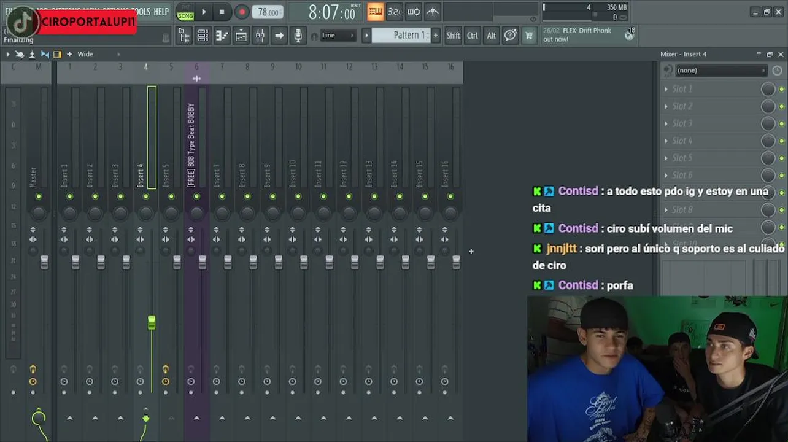Viewport: 788px width, 442px height.
Task: Click the Slot 1 mix level knob
Action: pyautogui.click(x=768, y=90)
